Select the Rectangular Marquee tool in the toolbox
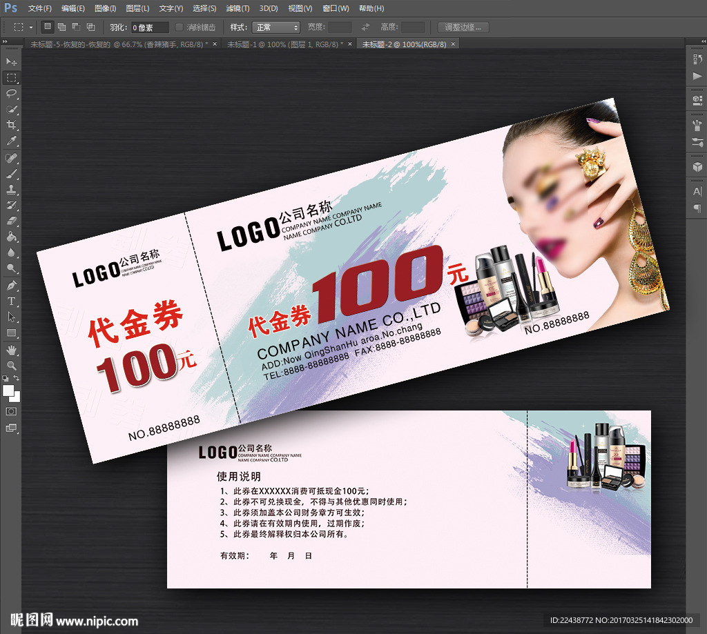This screenshot has width=707, height=634. click(x=11, y=77)
